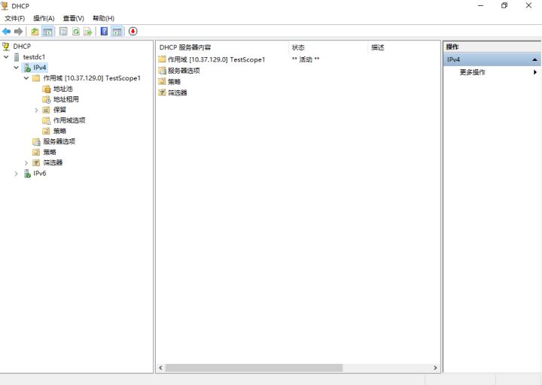This screenshot has width=542, height=385.
Task: Collapse the testdc1 server node
Action: 6,57
